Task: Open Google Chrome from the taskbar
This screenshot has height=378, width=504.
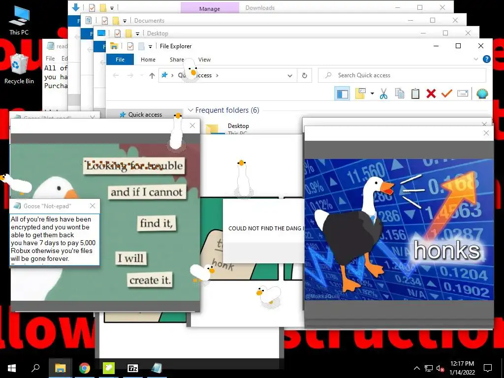Action: [x=85, y=368]
